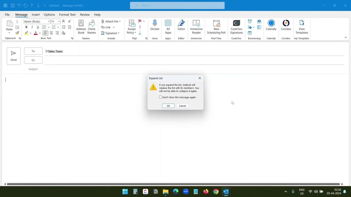Open the File tab
351x197 pixels.
[x=7, y=15]
